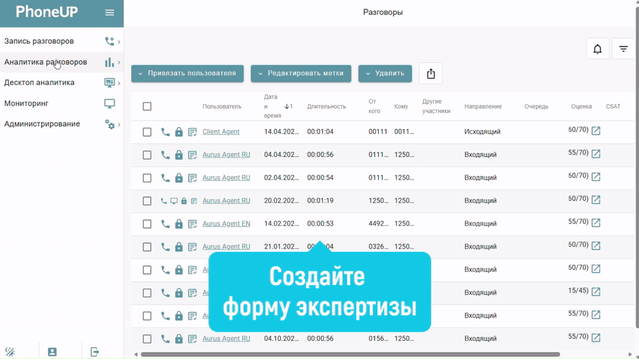Open evaluation link icon for Client Agent row

[x=596, y=131]
